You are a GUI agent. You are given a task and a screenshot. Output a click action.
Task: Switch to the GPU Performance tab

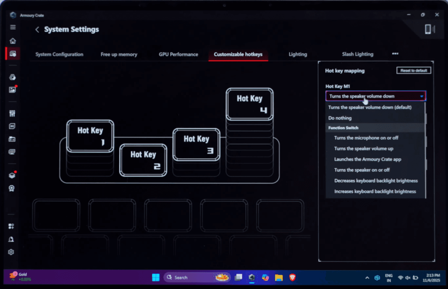[178, 54]
